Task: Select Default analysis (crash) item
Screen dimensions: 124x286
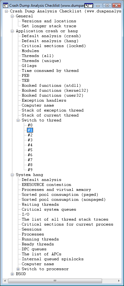Action: 51,36
